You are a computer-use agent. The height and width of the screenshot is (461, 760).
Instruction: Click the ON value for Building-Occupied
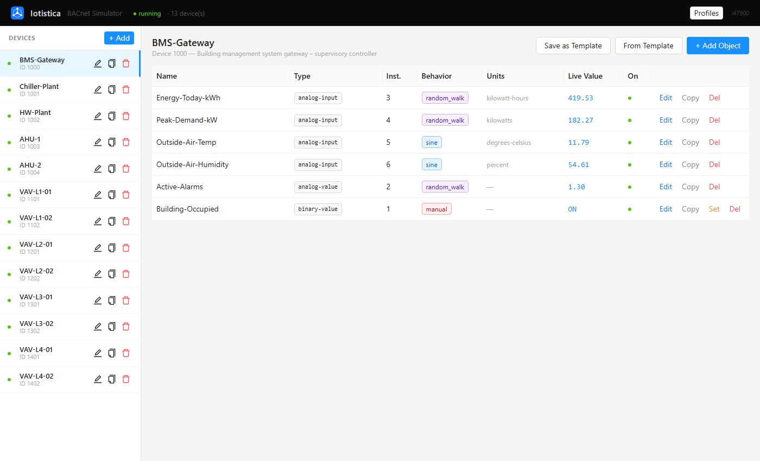[x=572, y=209]
